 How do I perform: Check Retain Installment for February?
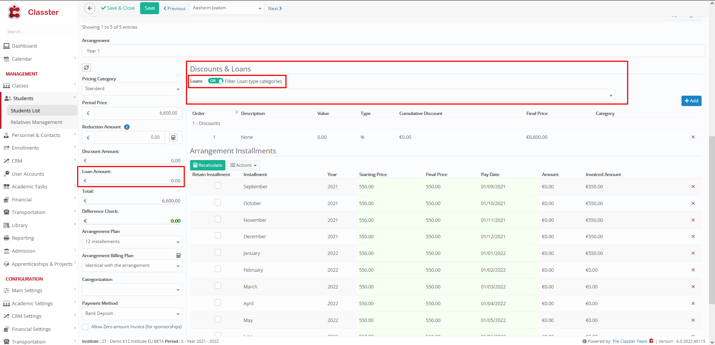[218, 269]
